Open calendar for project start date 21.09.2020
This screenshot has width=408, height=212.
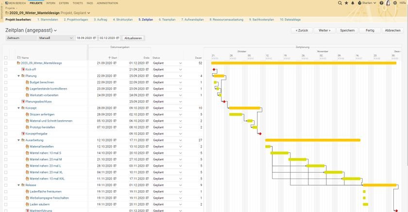115,63
